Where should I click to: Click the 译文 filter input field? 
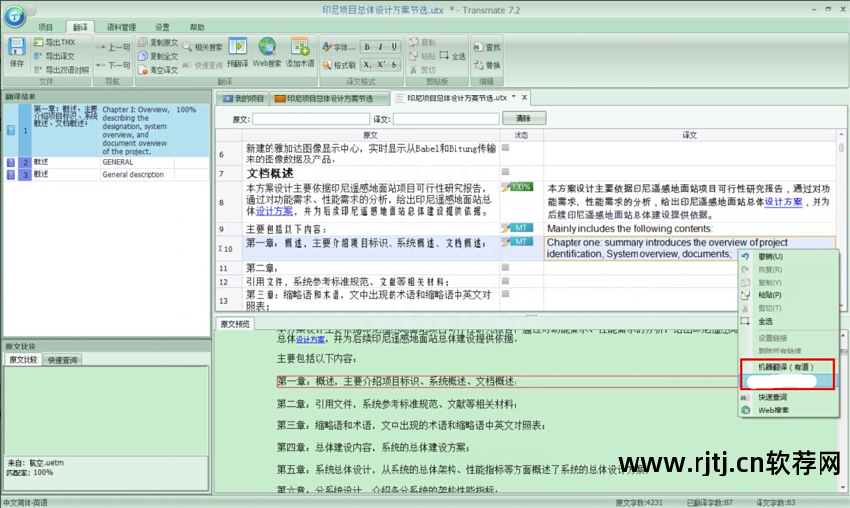pos(446,119)
